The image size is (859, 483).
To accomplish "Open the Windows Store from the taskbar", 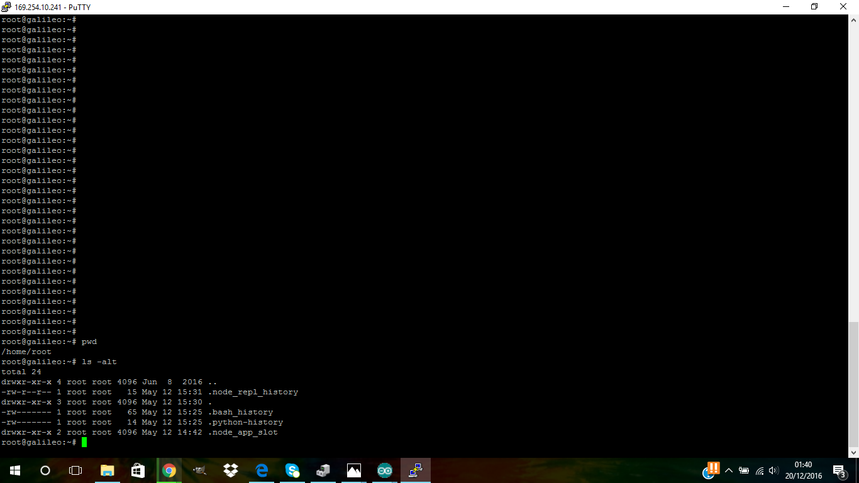I will coord(138,470).
